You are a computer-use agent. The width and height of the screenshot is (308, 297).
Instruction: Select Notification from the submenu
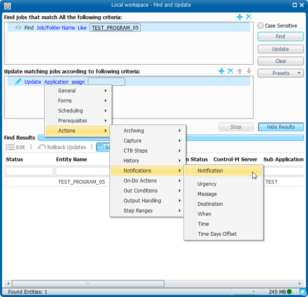pyautogui.click(x=210, y=171)
